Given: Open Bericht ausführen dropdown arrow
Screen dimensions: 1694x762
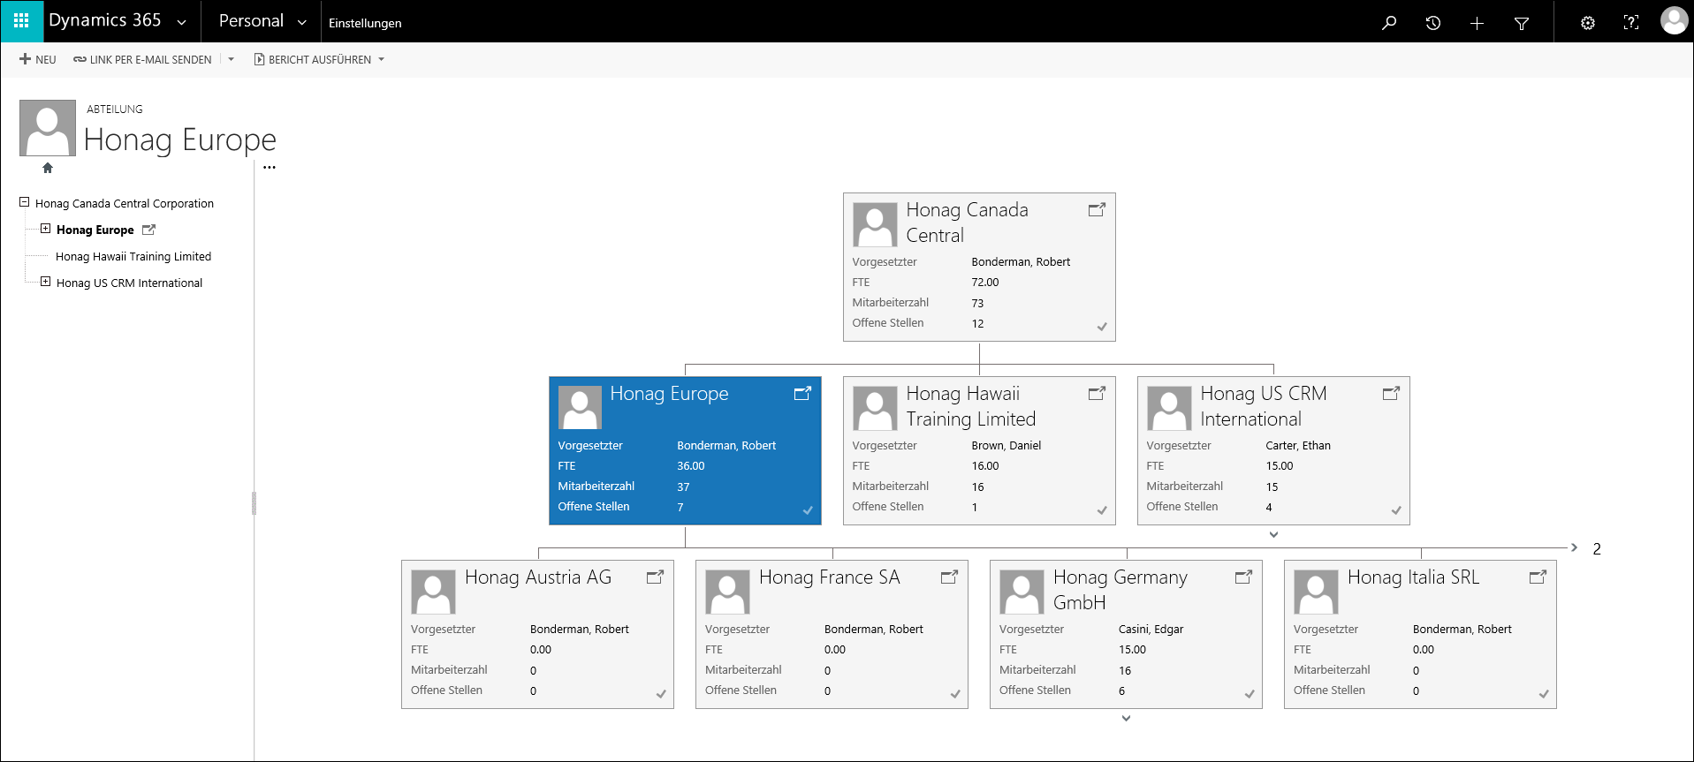Looking at the screenshot, I should pos(382,59).
